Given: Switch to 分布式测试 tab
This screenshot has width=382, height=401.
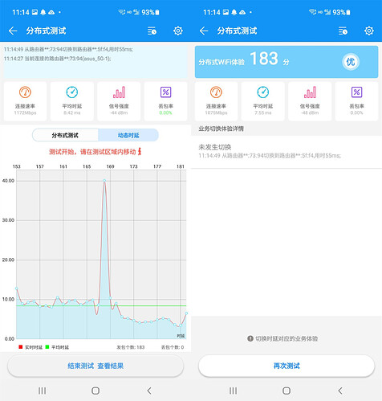Looking at the screenshot, I should (x=65, y=135).
